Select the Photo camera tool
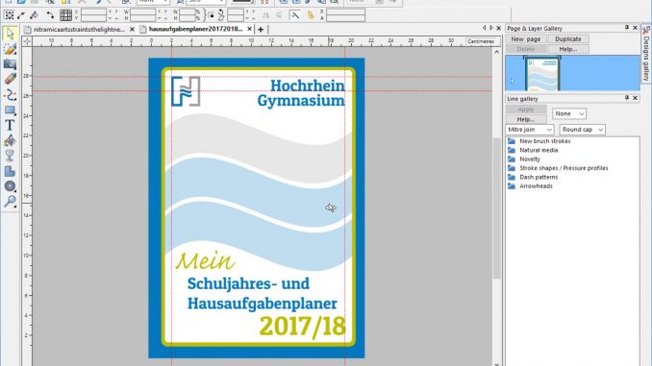Screen dimensions: 652x366 (10, 64)
